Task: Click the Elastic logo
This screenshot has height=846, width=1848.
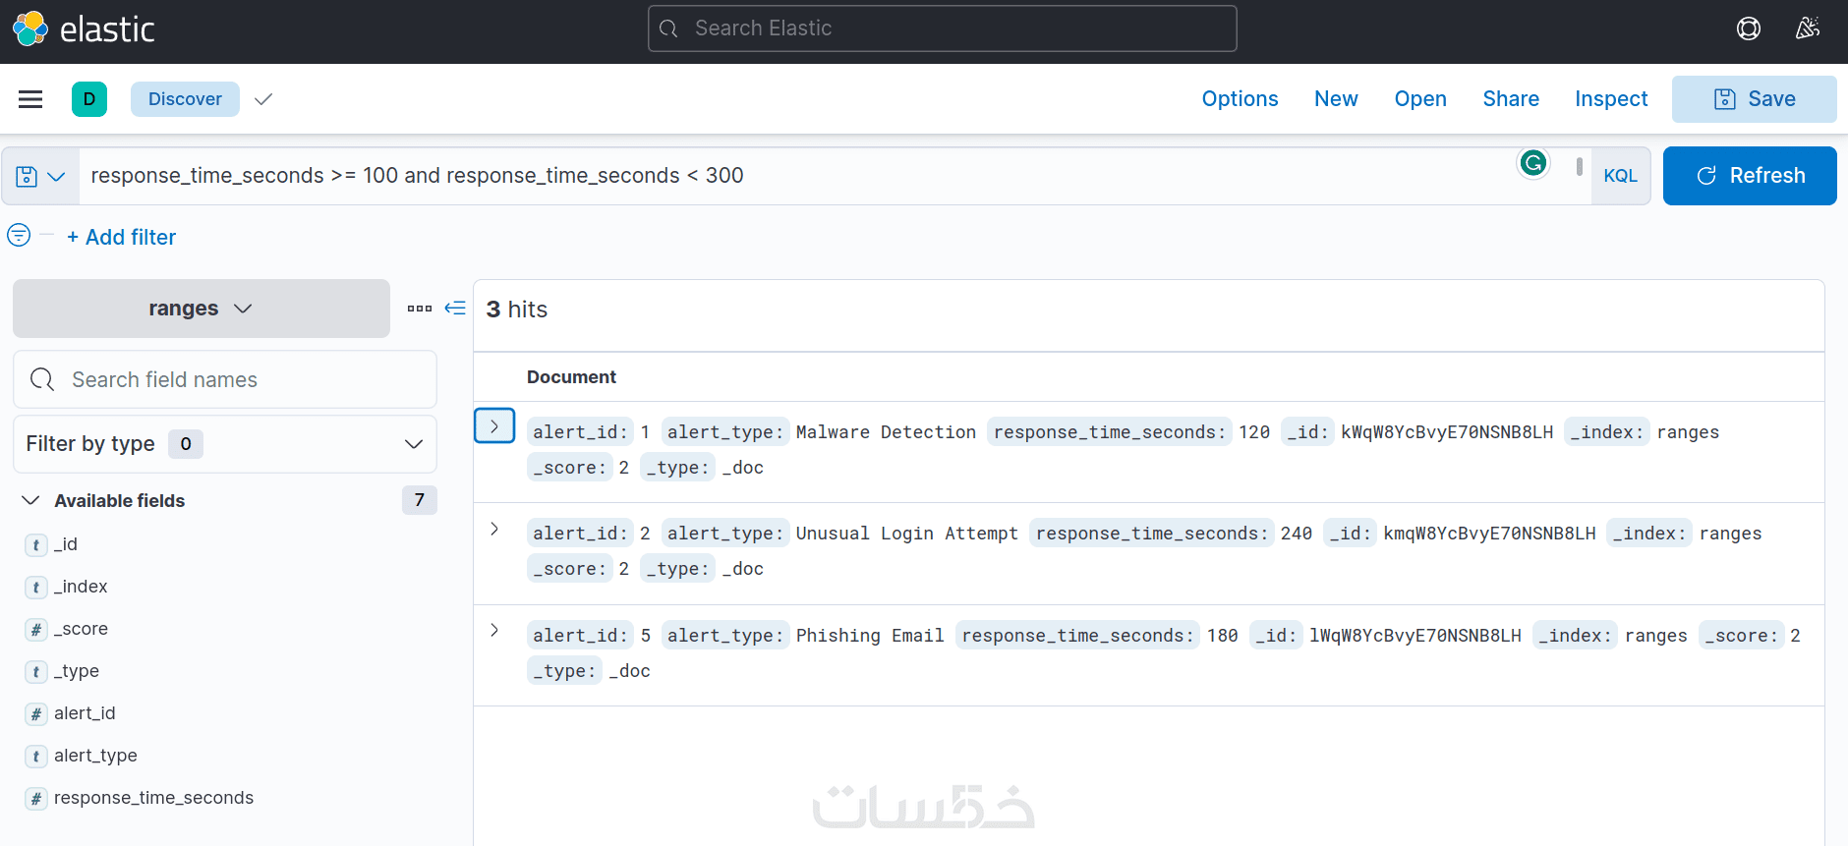Action: coord(85,28)
